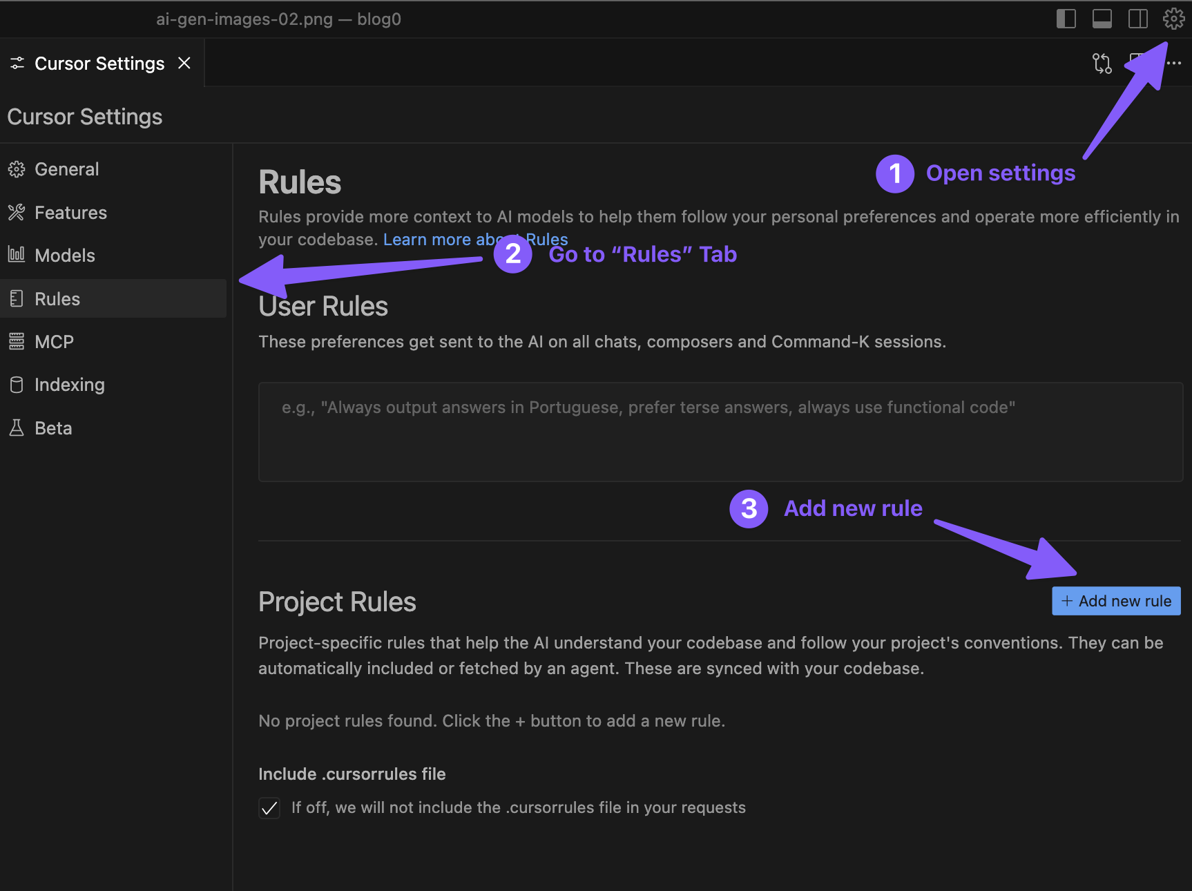Focus the User Rules text area
1192x891 pixels.
pyautogui.click(x=720, y=432)
